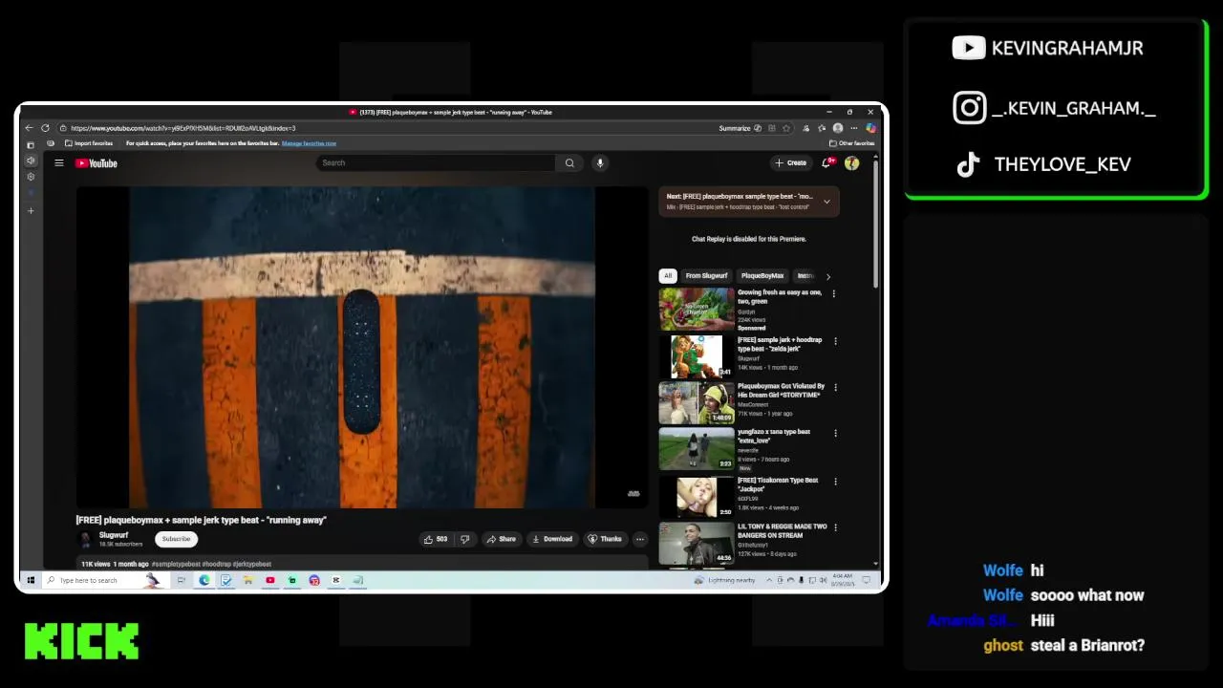Open Windows Start menu

31,580
